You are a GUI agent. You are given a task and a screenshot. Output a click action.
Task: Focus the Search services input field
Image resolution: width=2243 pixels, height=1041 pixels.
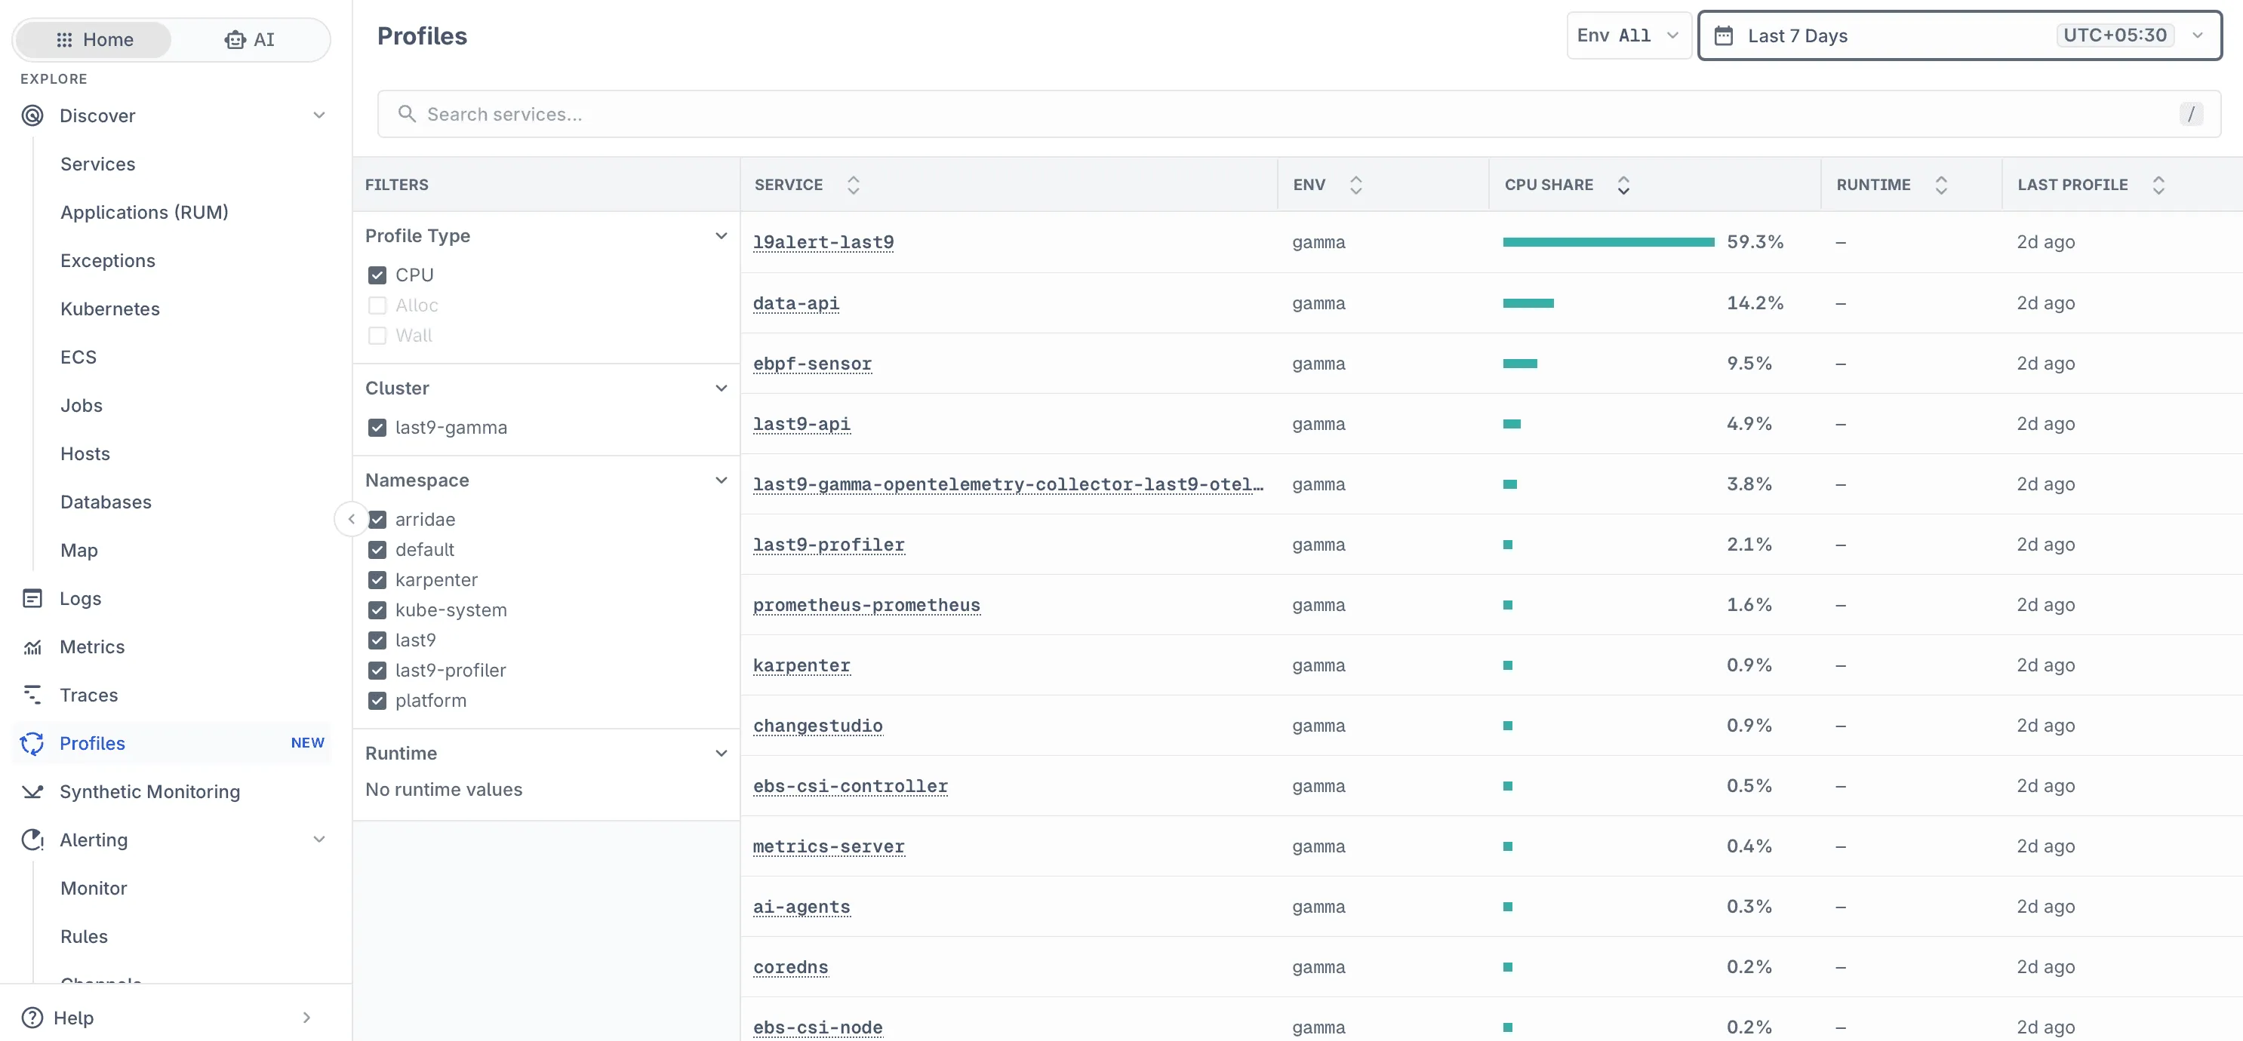click(x=1299, y=114)
